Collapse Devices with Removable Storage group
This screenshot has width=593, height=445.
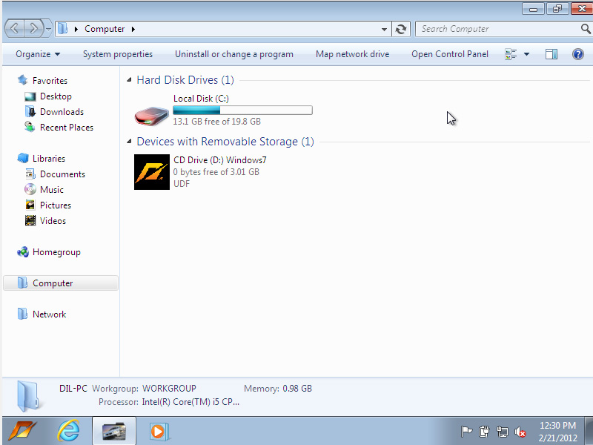point(130,142)
